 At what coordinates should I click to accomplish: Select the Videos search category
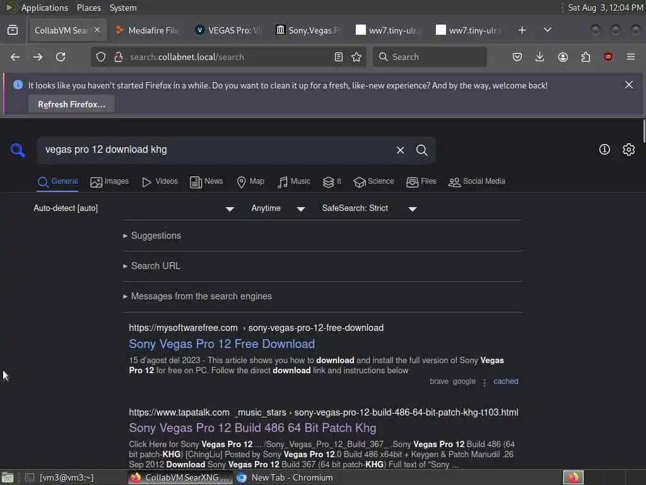(160, 181)
